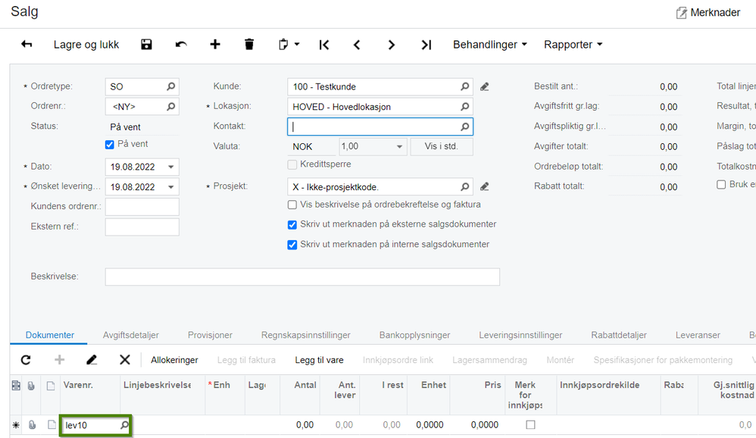This screenshot has height=438, width=756.
Task: Search Ordrenr. lookup magnifier
Action: tap(170, 107)
